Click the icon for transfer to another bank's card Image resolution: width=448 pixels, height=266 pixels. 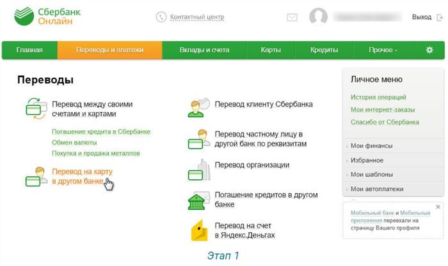tap(36, 177)
